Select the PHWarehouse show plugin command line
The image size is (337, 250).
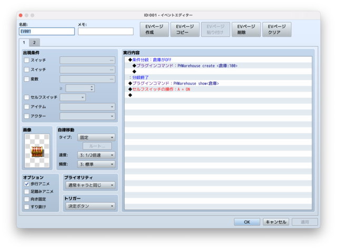click(x=218, y=83)
